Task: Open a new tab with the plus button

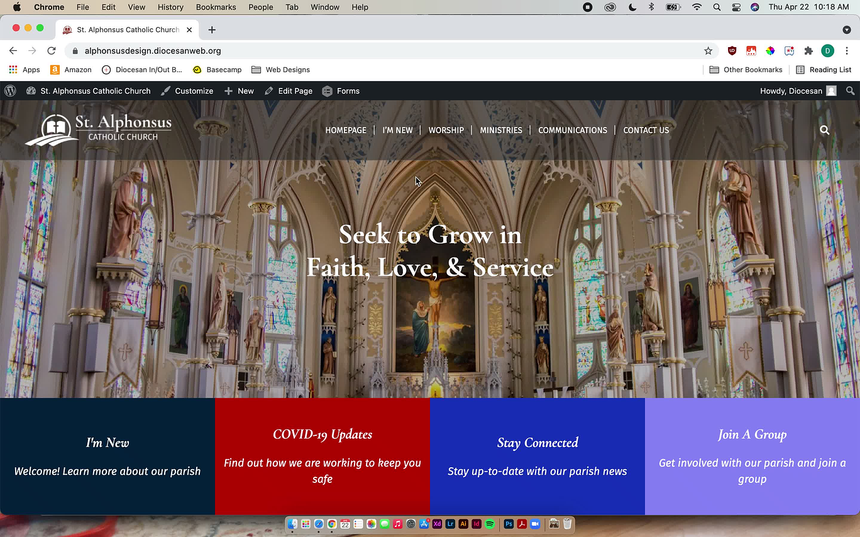Action: pos(212,30)
